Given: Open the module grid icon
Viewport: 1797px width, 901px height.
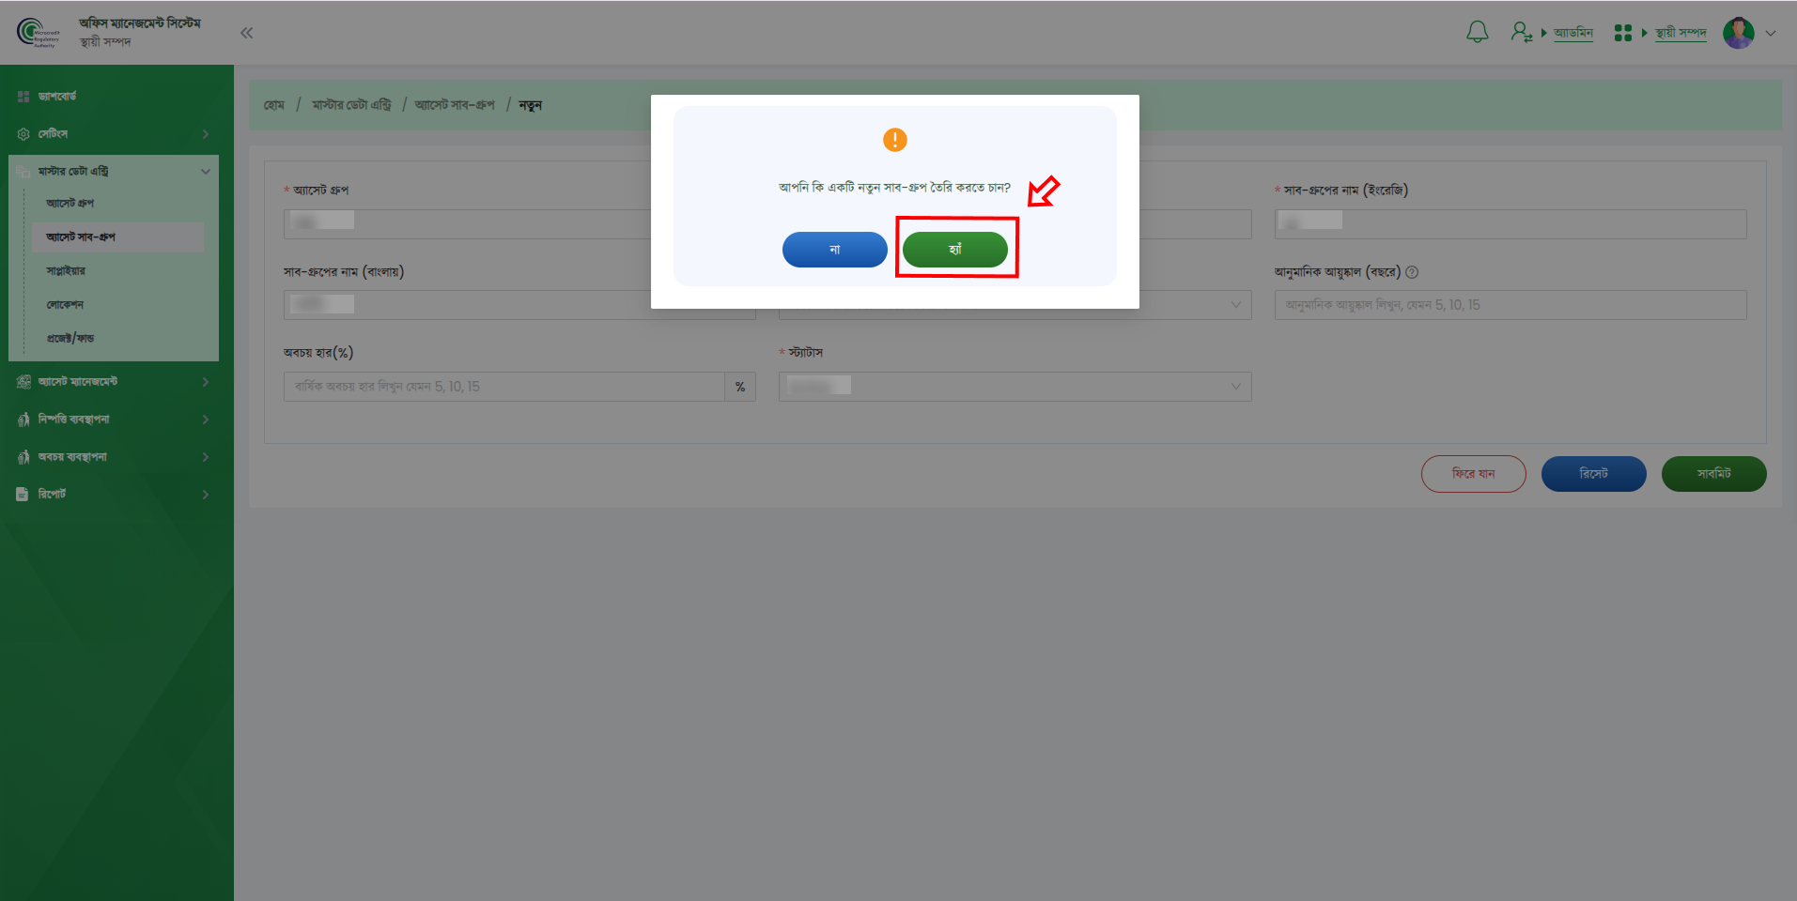Looking at the screenshot, I should [1622, 33].
